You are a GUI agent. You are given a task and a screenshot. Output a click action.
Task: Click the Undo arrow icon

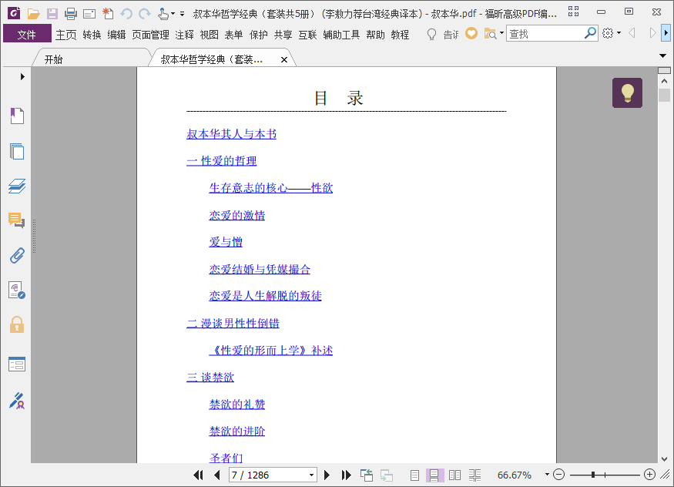pos(126,14)
